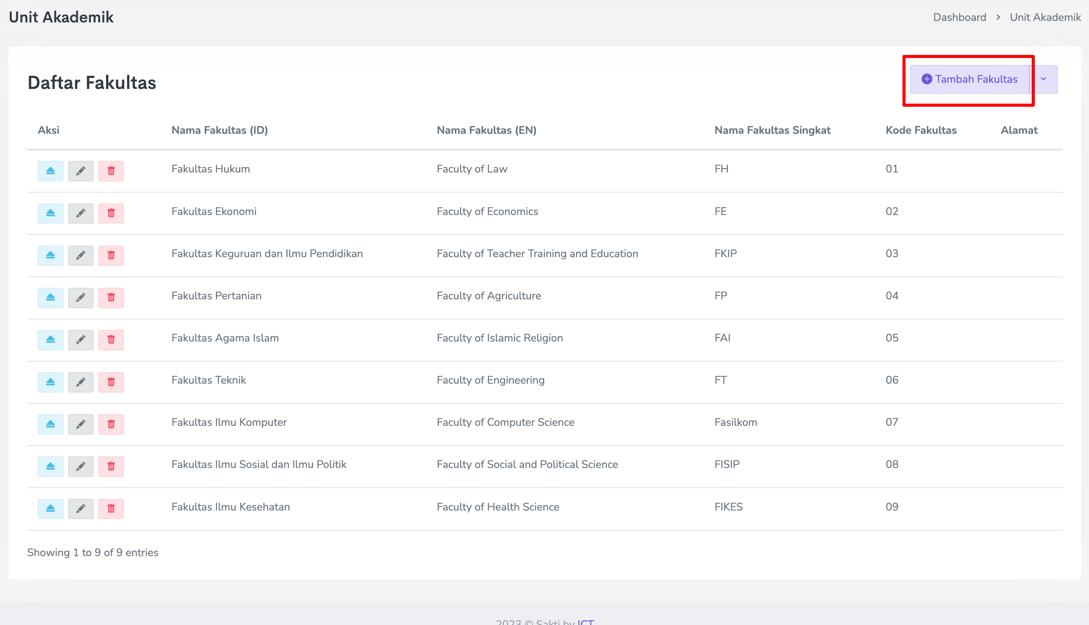Click the blue eject icon for Fakultas Agama Islam
This screenshot has width=1089, height=625.
pos(50,340)
